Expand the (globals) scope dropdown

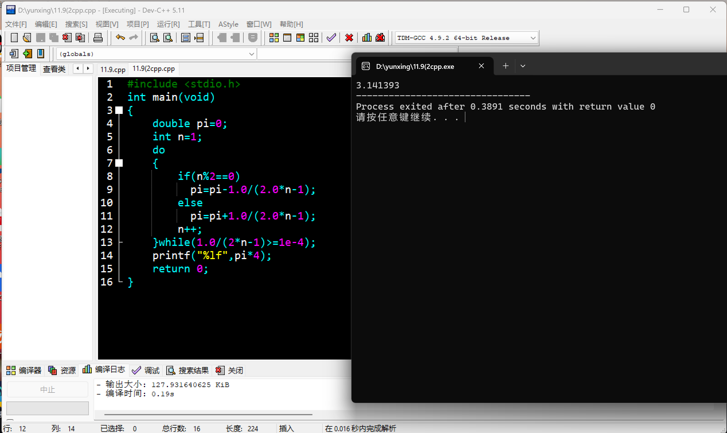coord(251,54)
